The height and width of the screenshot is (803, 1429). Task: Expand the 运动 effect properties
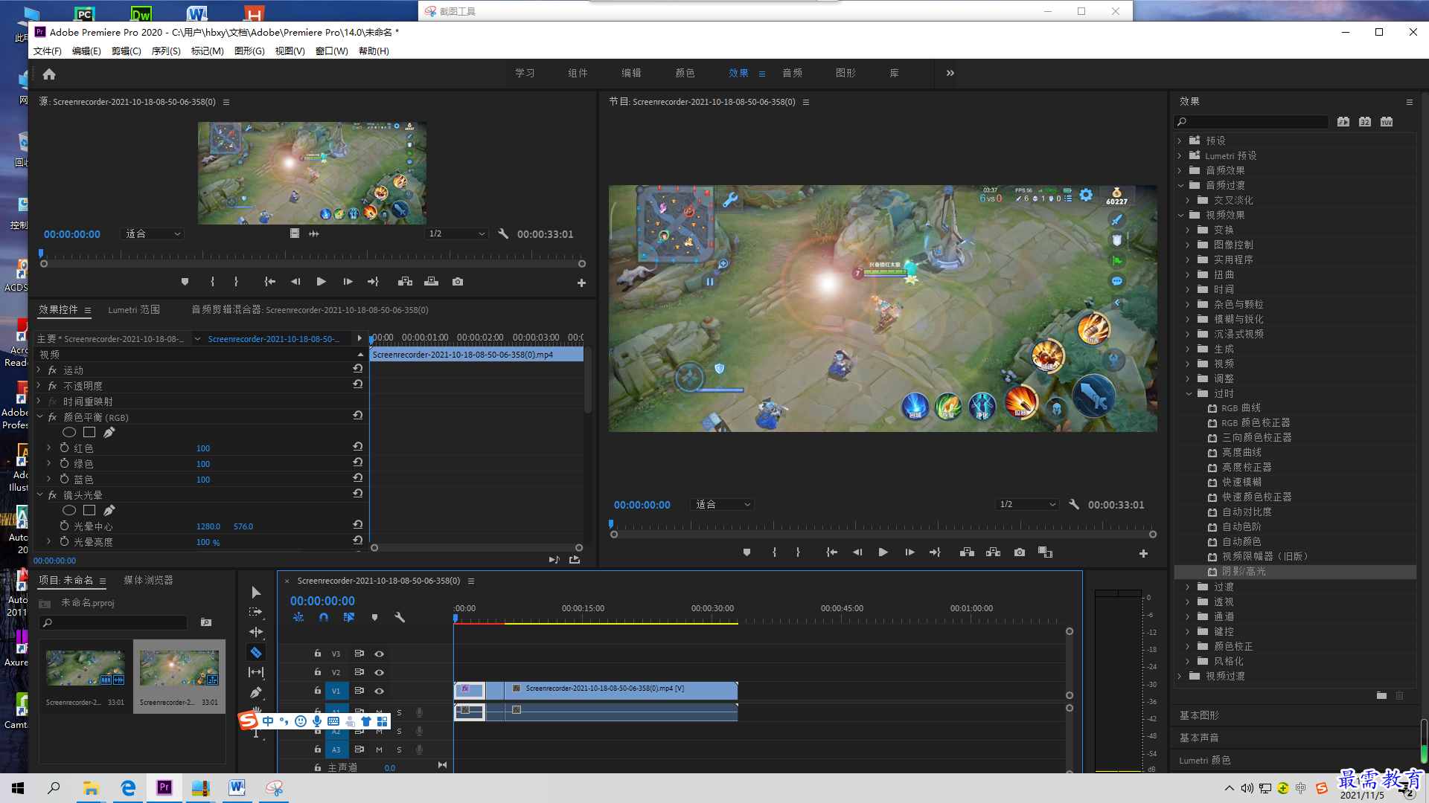(39, 370)
